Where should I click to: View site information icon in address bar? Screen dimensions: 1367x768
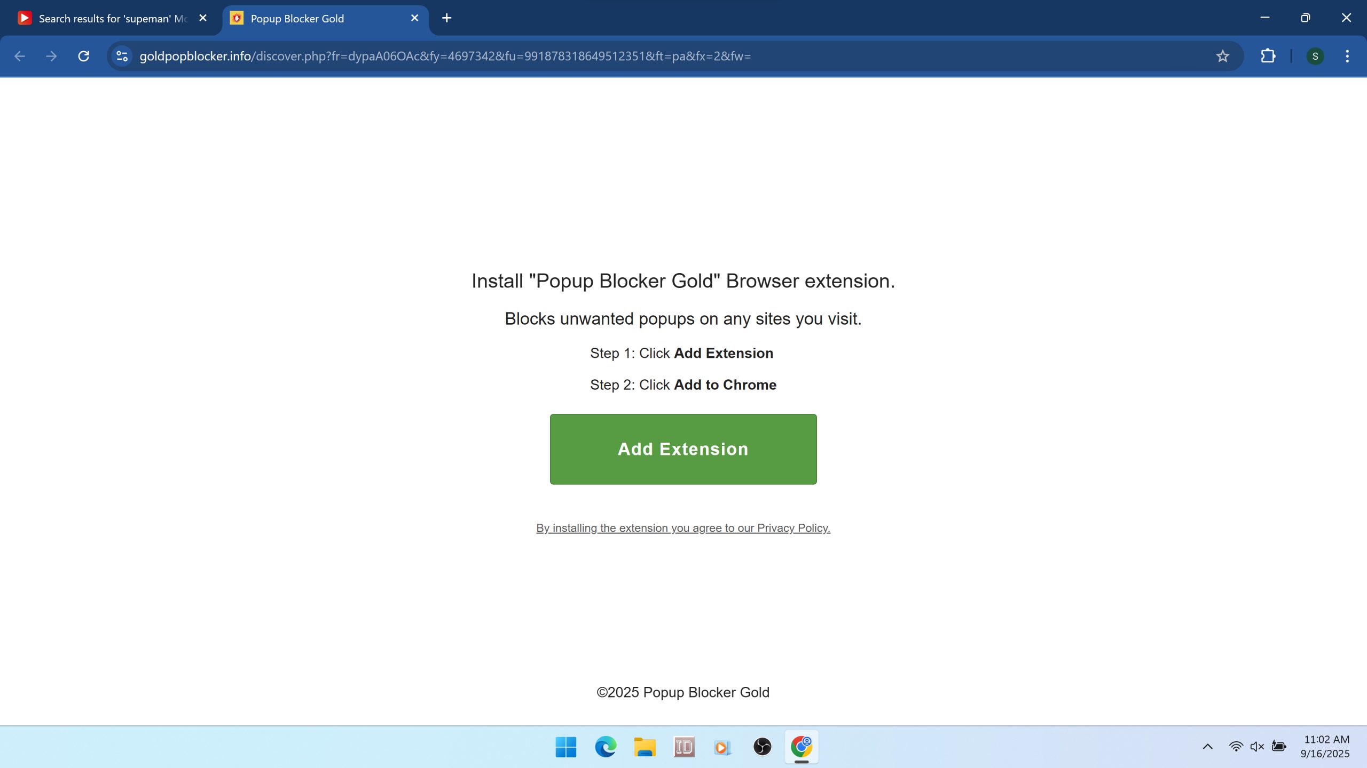pyautogui.click(x=122, y=56)
